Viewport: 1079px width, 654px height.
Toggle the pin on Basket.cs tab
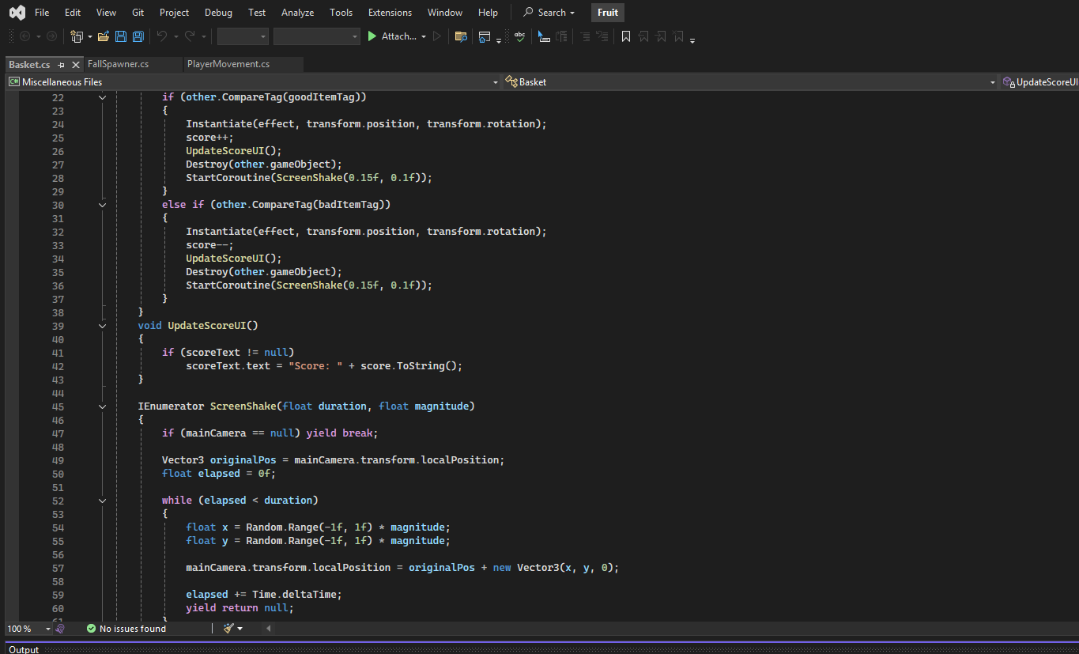pos(62,65)
